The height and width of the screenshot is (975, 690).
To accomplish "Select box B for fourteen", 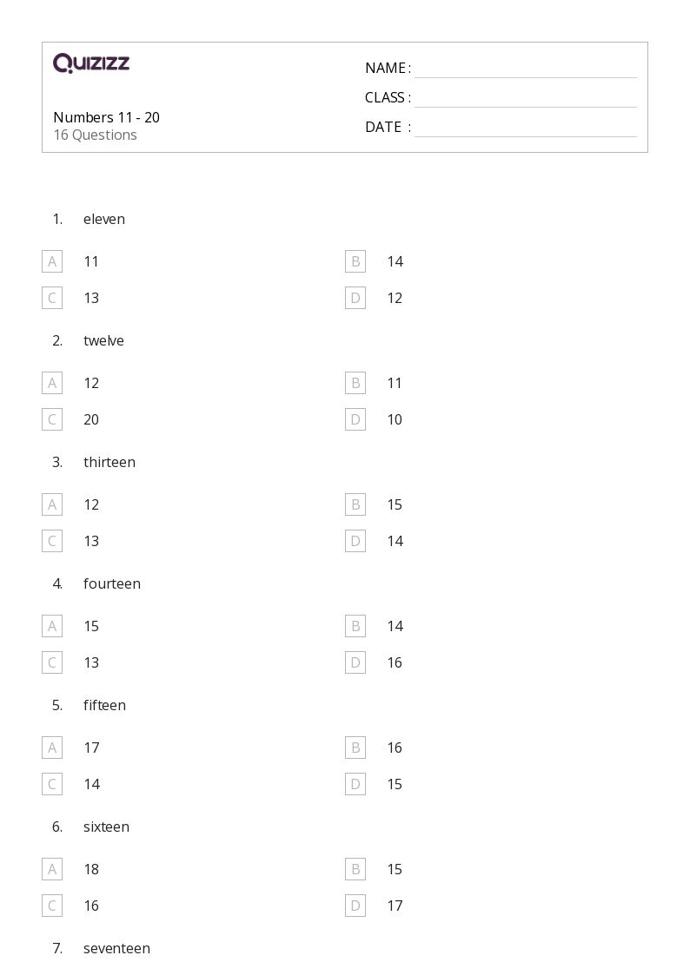I will coord(355,626).
